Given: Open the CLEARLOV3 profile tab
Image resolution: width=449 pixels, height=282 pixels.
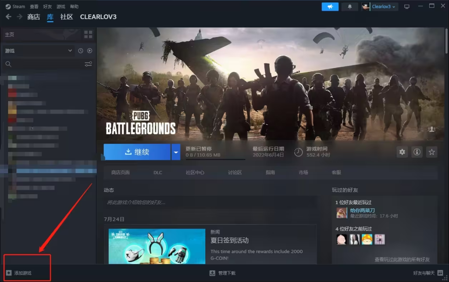Looking at the screenshot, I should tap(98, 17).
